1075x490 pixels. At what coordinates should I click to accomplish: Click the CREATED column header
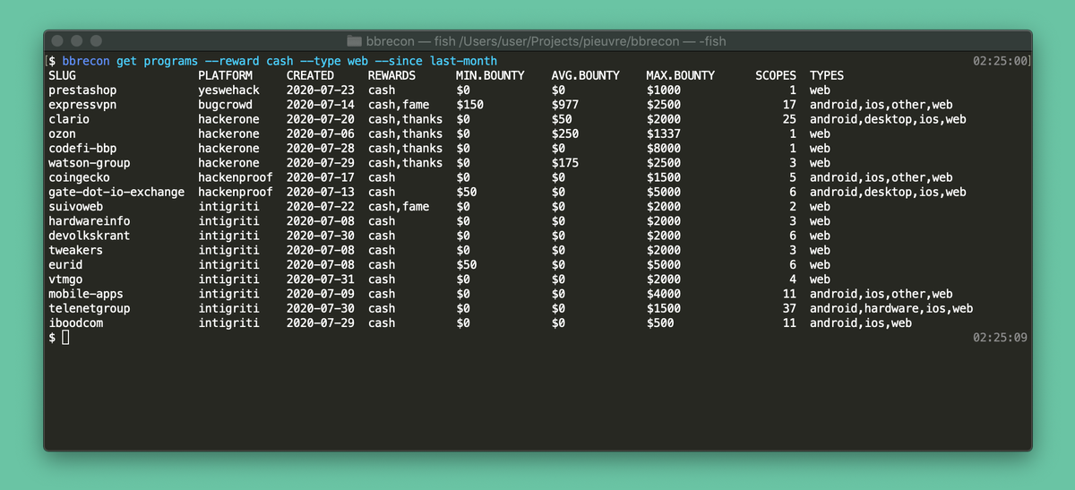[310, 75]
